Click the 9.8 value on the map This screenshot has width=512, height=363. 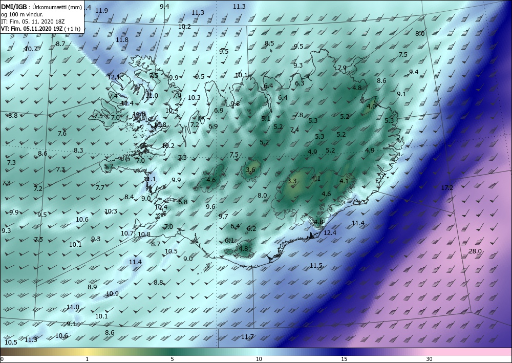click(235, 104)
